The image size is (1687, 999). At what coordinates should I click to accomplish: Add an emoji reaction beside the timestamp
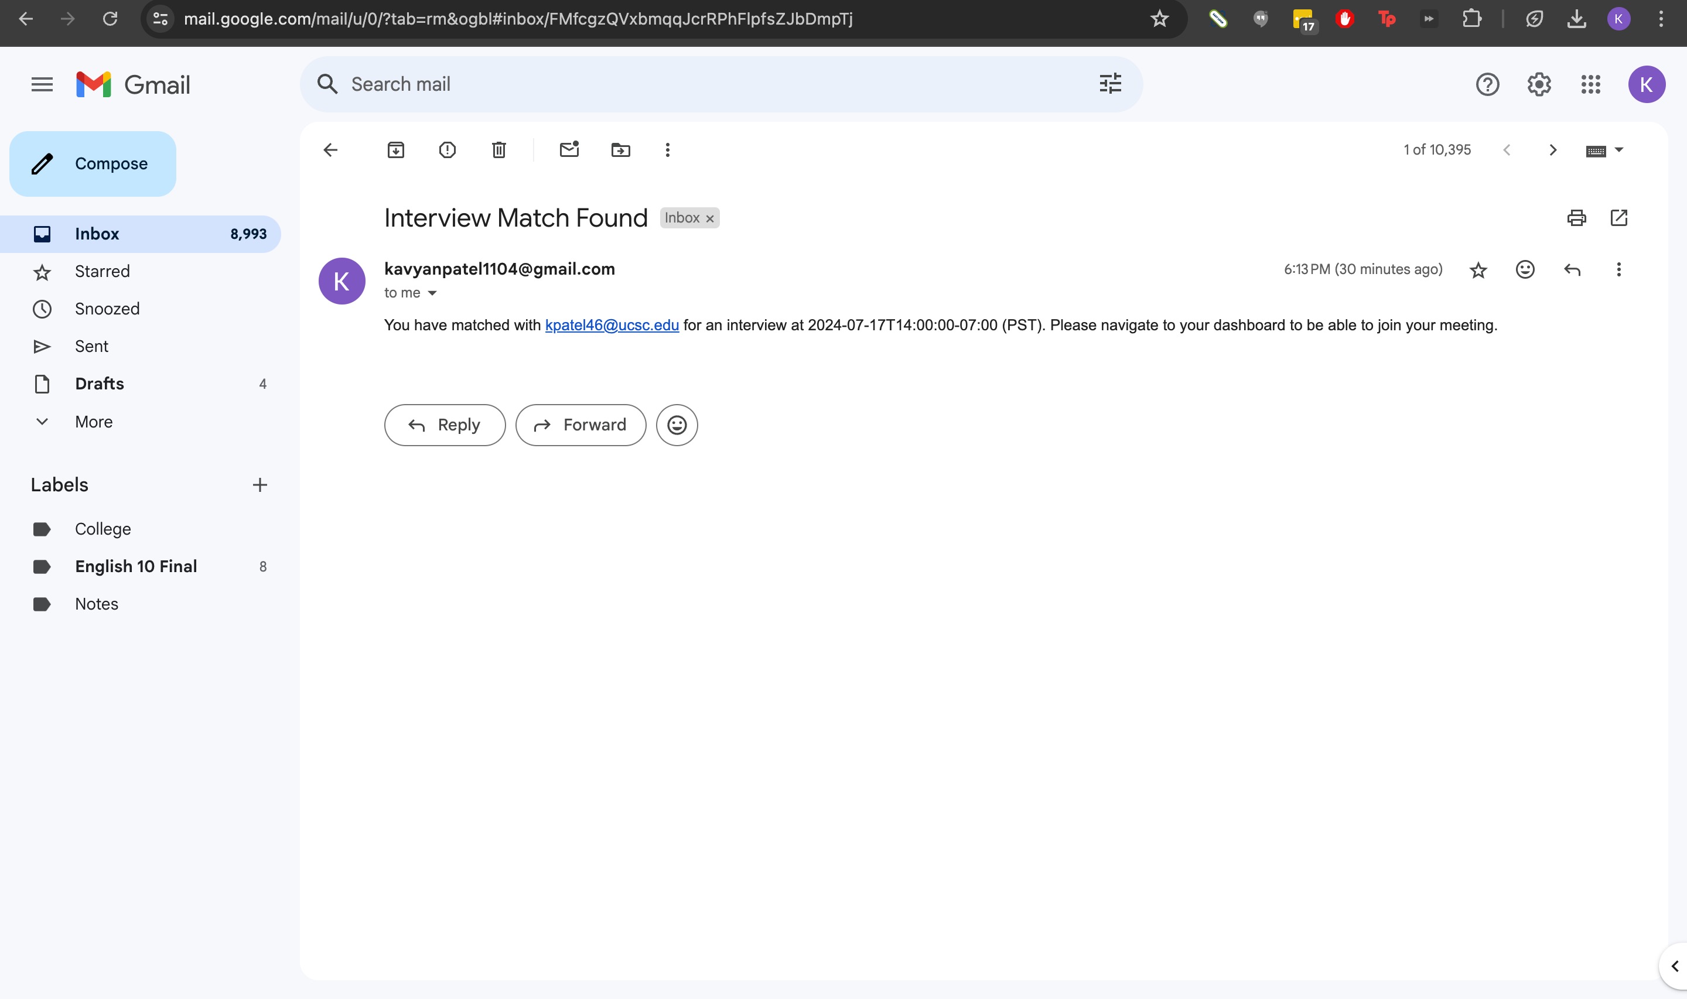[x=1525, y=269]
